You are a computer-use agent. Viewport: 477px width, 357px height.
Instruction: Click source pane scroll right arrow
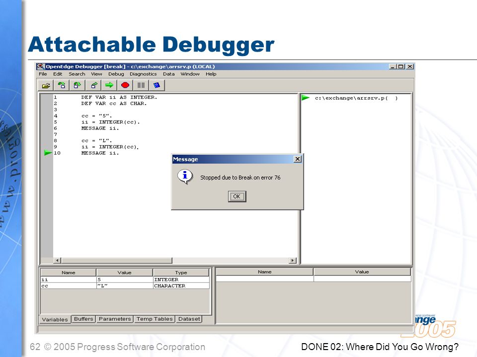pyautogui.click(x=292, y=260)
